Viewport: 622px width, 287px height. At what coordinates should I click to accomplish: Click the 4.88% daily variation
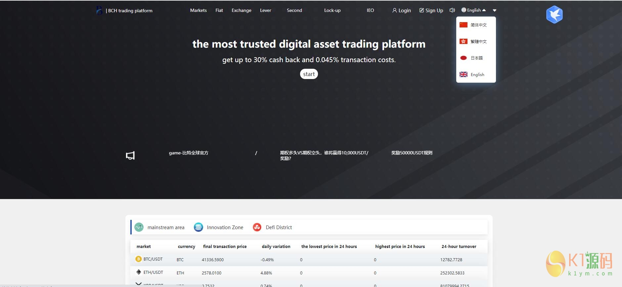pyautogui.click(x=266, y=273)
